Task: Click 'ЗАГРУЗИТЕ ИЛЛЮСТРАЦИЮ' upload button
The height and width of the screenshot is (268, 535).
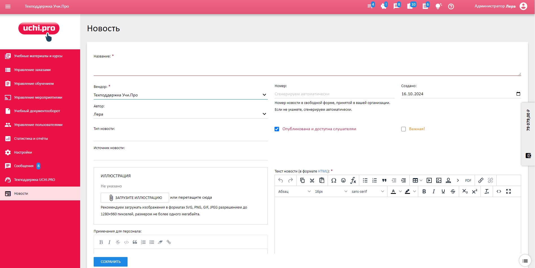Action: click(135, 198)
